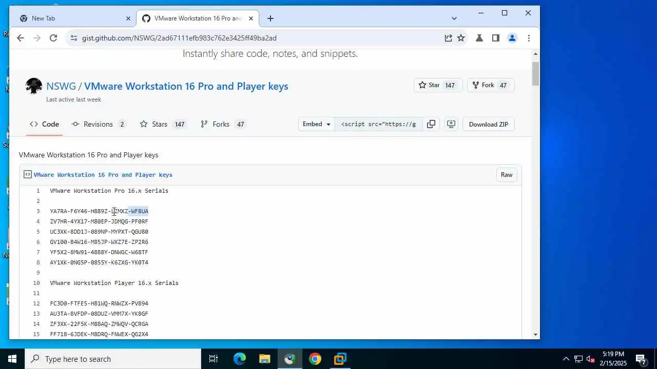Open the site information icon in address bar
Viewport: 657px width, 369px height.
click(x=73, y=38)
